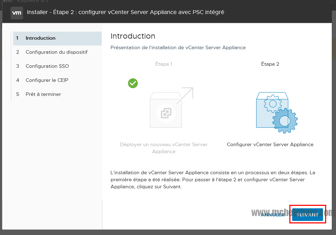Click the green checkmark completed icon

click(x=133, y=83)
